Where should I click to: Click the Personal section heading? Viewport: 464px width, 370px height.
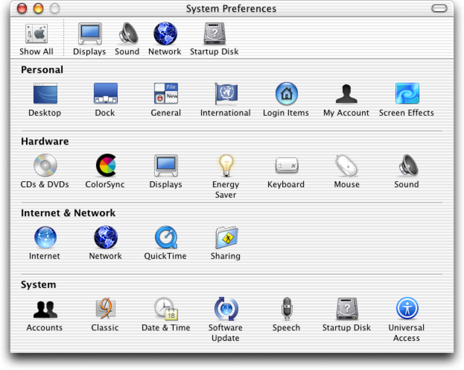42,70
